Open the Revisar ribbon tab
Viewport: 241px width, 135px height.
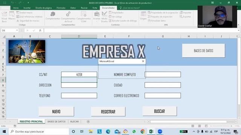pyautogui.click(x=84, y=8)
